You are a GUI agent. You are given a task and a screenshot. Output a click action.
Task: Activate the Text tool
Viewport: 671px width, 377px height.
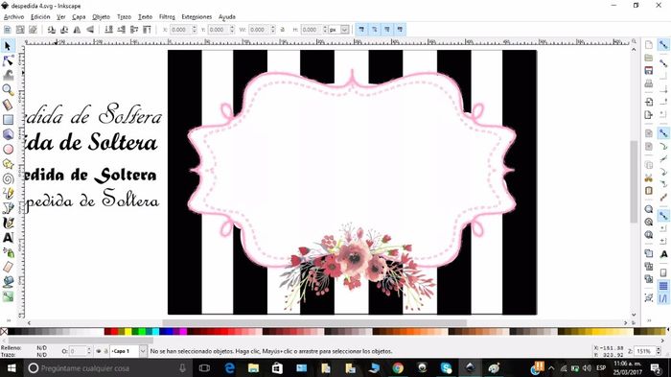pyautogui.click(x=8, y=238)
